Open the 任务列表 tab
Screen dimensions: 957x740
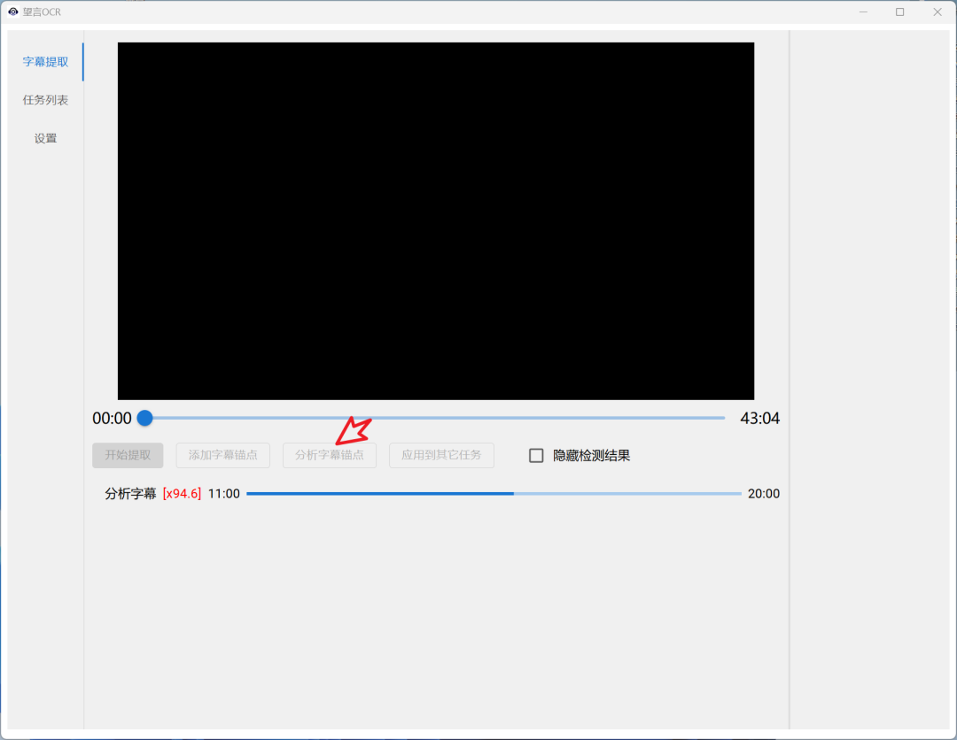point(45,100)
